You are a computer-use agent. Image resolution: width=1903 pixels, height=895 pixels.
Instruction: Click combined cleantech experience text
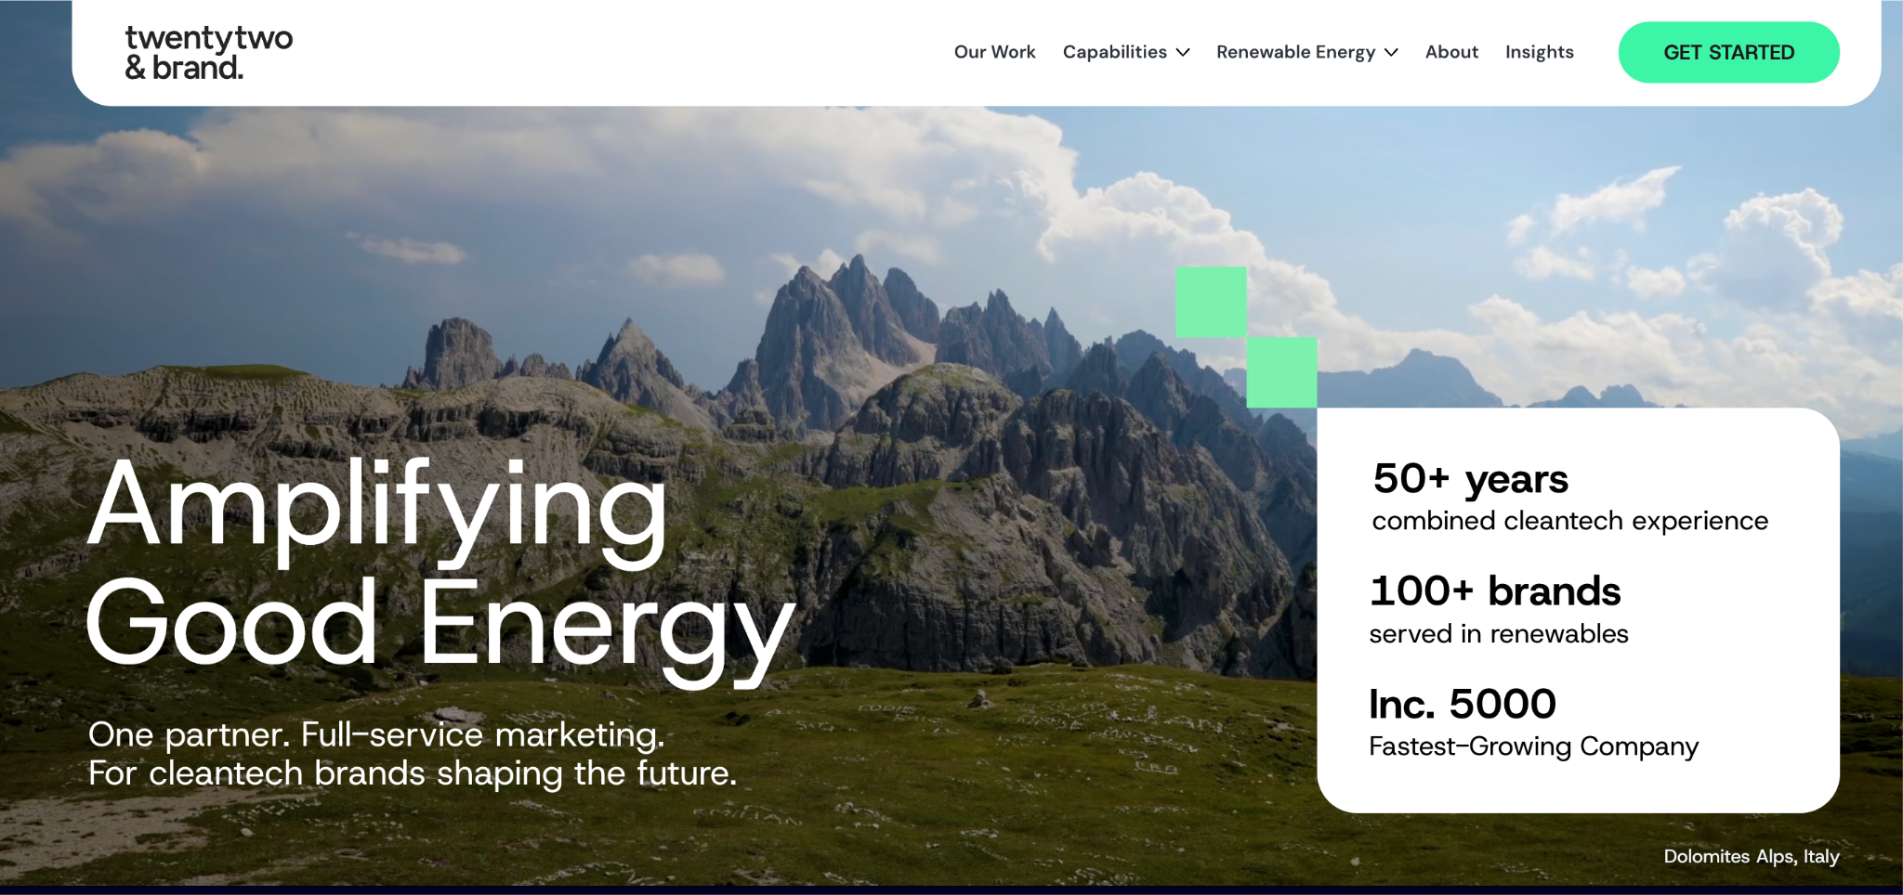(1569, 521)
